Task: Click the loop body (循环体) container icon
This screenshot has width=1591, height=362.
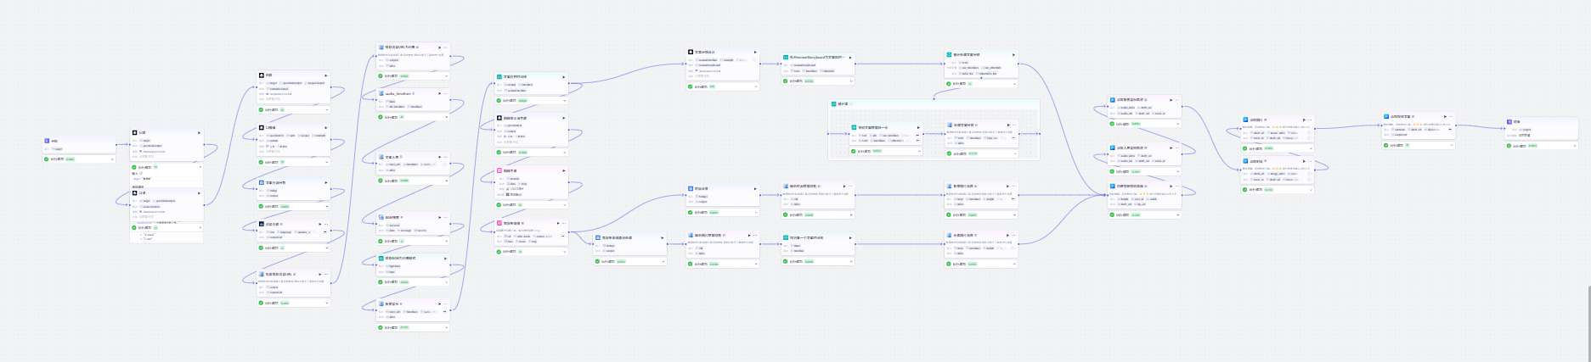Action: [833, 104]
